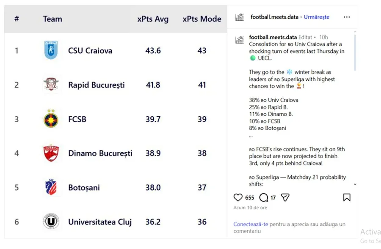Click the Universitatea Cluj round logo
Screen dimensions: 381x249
pos(51,222)
